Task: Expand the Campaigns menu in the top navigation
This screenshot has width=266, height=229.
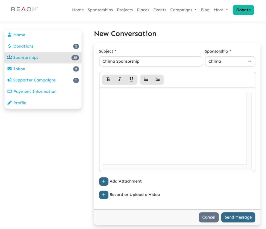Action: pyautogui.click(x=183, y=10)
